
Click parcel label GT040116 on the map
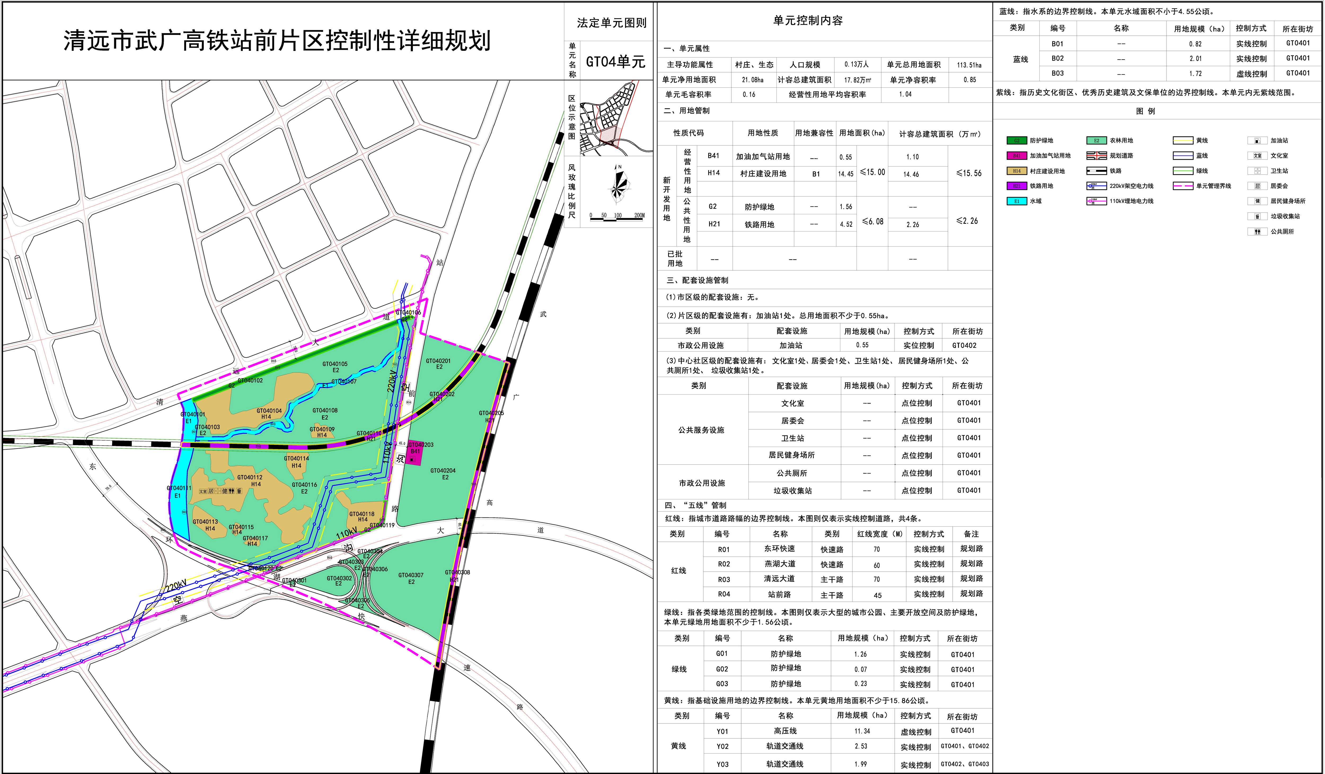[x=304, y=485]
